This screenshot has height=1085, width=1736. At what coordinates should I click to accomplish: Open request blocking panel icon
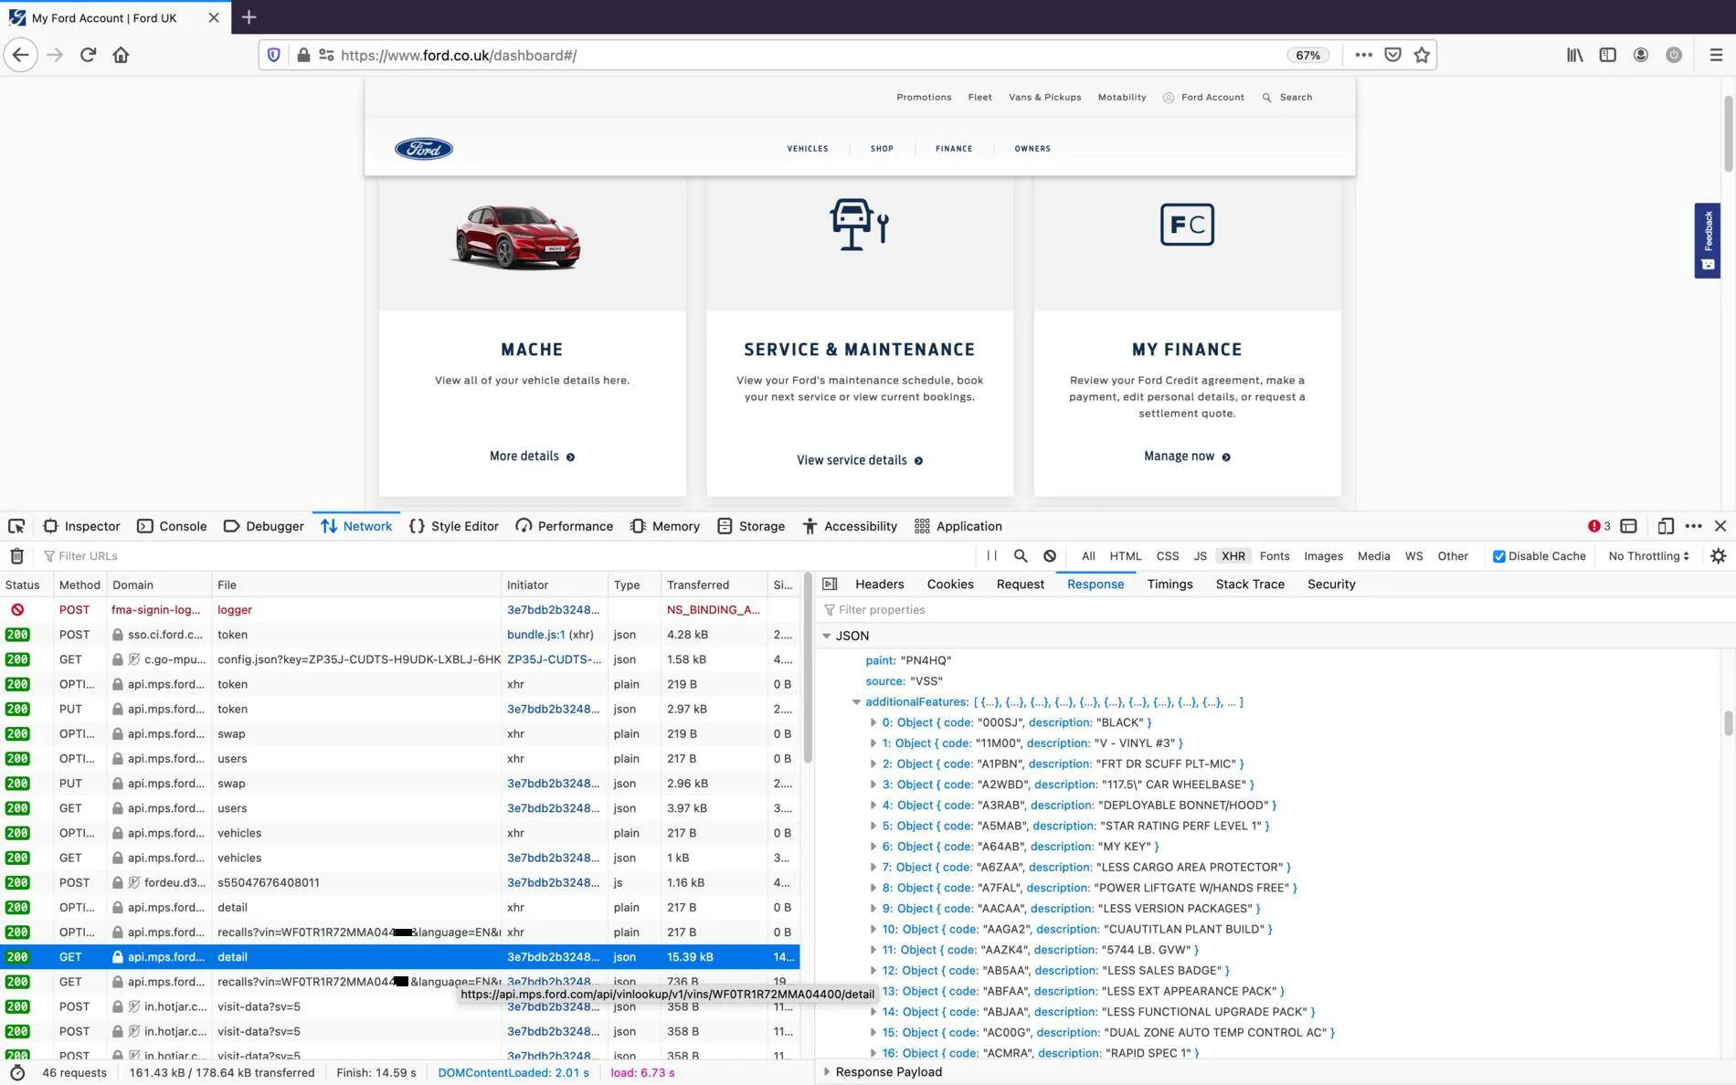(x=1050, y=555)
